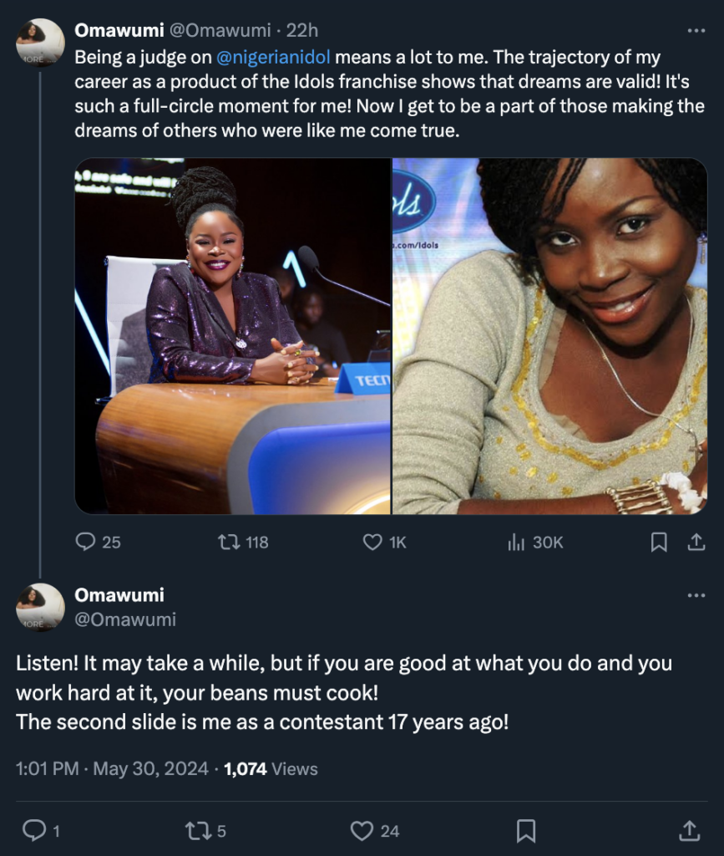Like the first tweet with 1K likes

coord(372,543)
